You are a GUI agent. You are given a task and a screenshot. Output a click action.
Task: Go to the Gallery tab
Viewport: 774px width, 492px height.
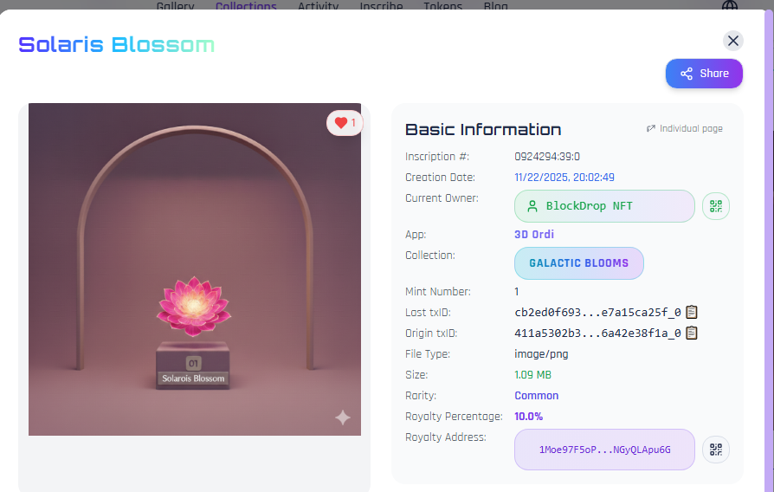tap(175, 6)
